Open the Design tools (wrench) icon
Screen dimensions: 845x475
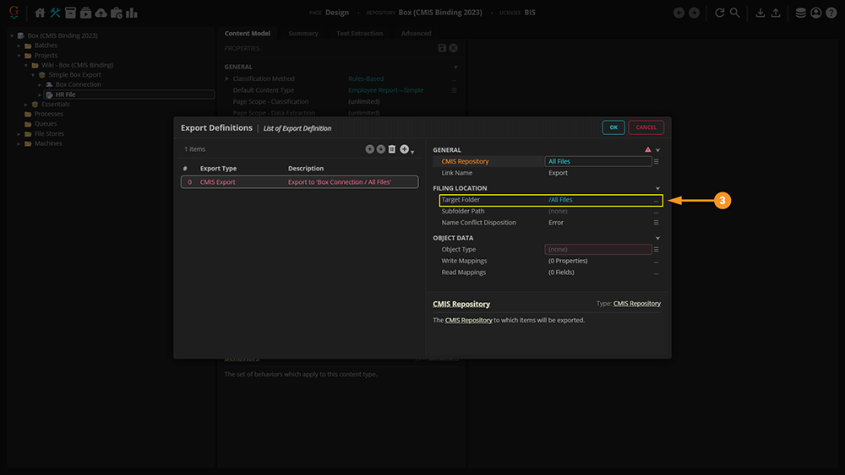coord(56,13)
